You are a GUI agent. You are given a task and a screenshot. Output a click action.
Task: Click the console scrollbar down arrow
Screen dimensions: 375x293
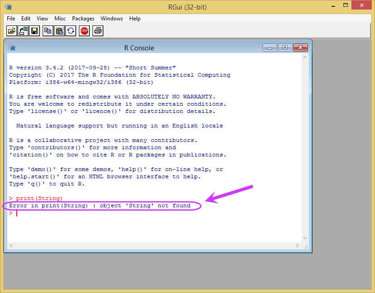coord(305,238)
